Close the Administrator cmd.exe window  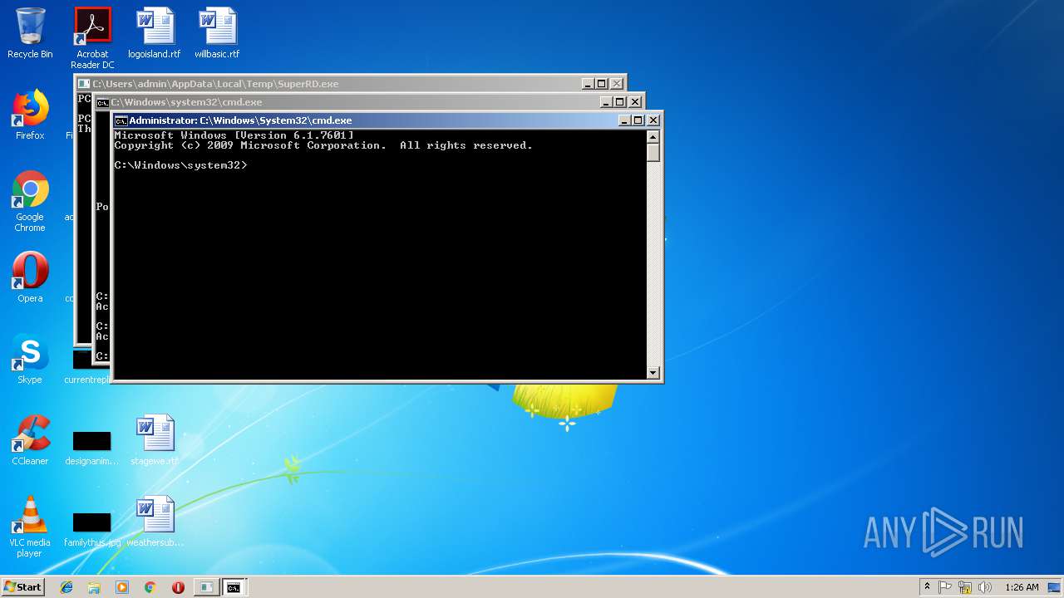(x=653, y=120)
